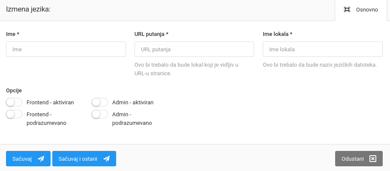Open the Osnovno tab

tap(362, 10)
